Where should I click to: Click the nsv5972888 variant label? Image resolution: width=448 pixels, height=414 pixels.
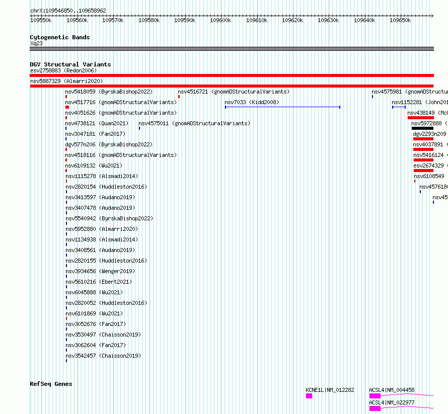[429, 123]
